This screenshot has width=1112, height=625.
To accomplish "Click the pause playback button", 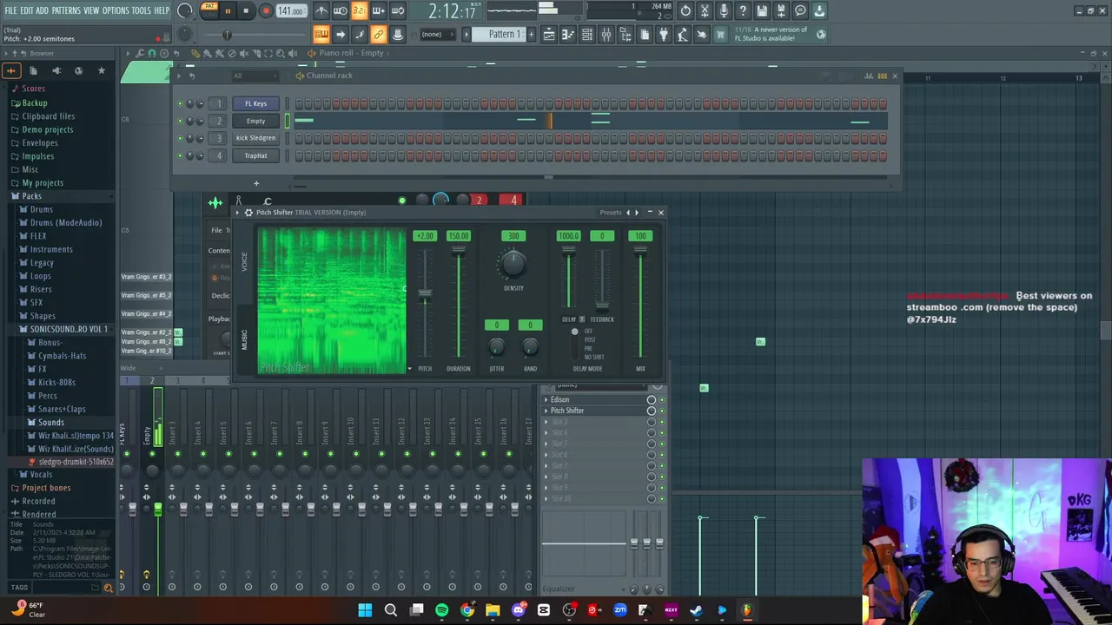I will pos(228,11).
